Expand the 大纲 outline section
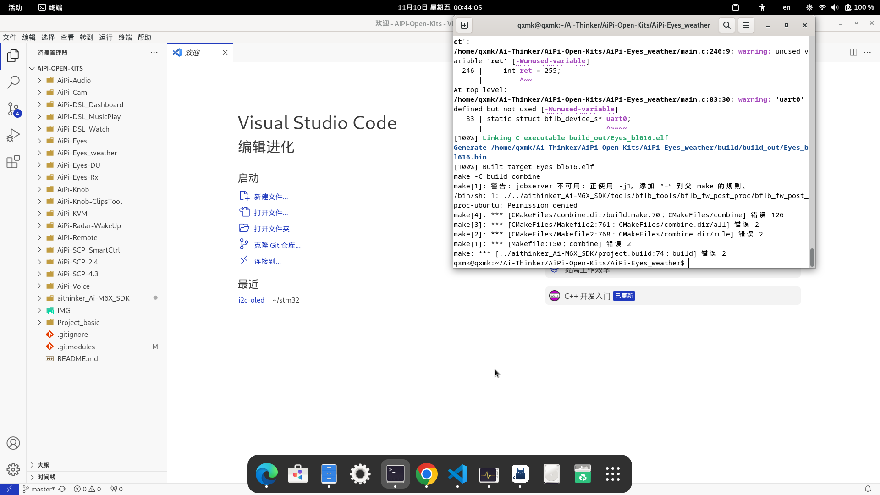 pos(97,465)
